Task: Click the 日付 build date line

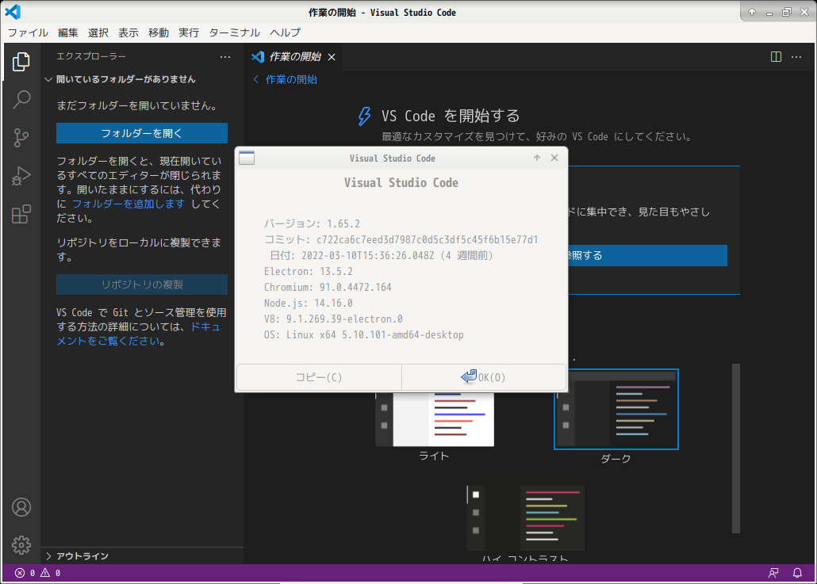Action: point(381,256)
